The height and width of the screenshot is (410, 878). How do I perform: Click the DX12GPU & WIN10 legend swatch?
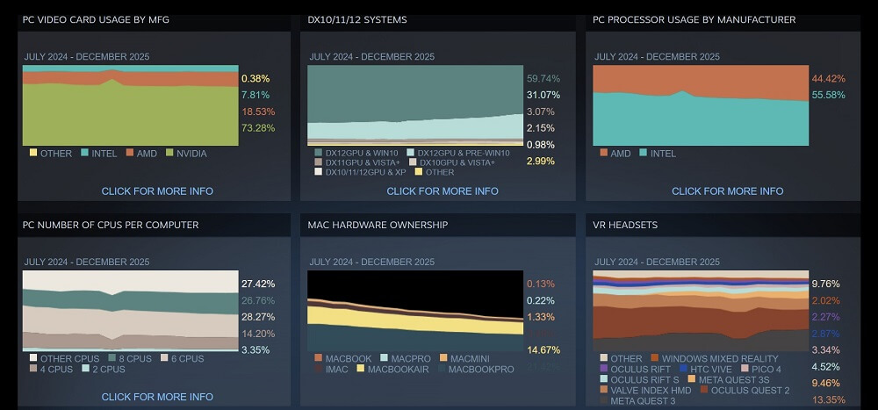pyautogui.click(x=319, y=154)
